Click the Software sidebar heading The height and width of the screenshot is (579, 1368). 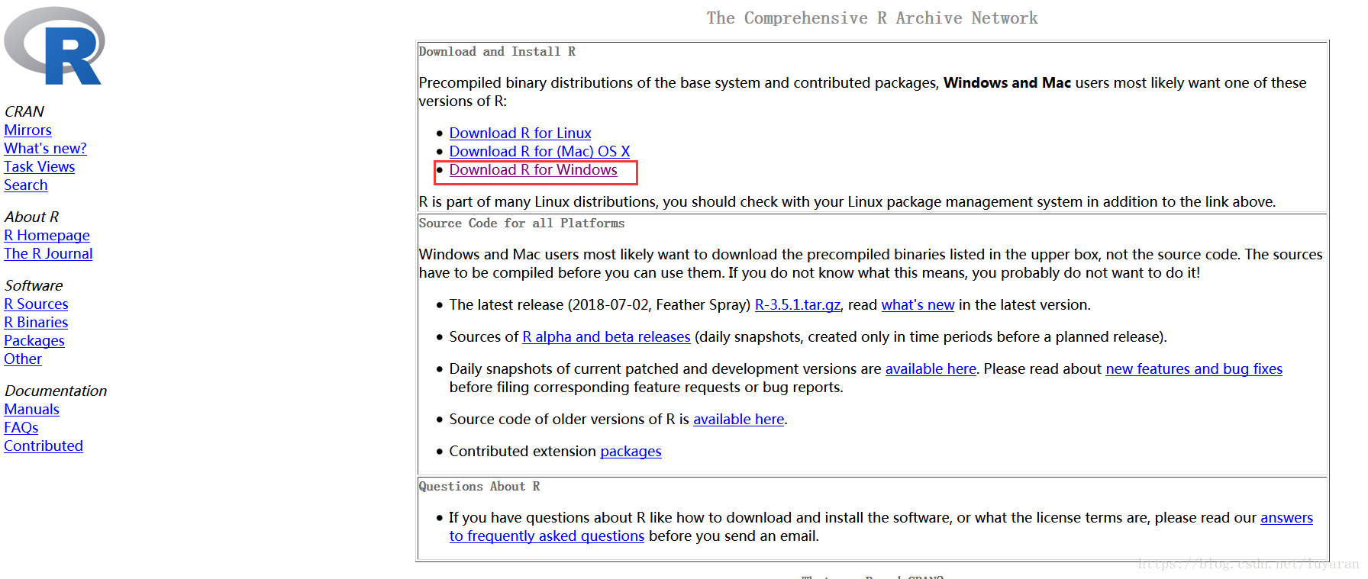click(x=34, y=286)
